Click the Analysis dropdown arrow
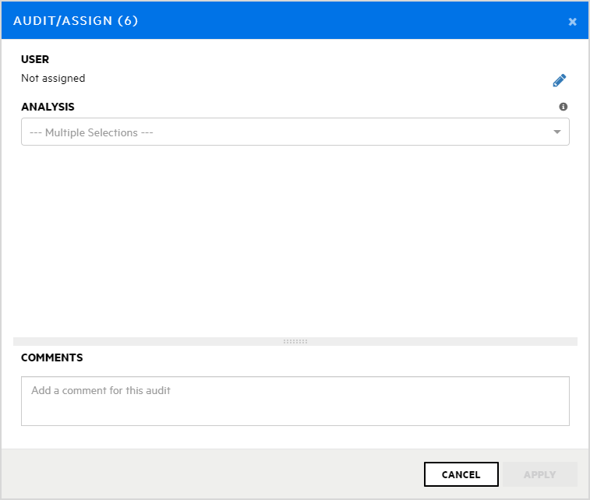 click(x=557, y=132)
